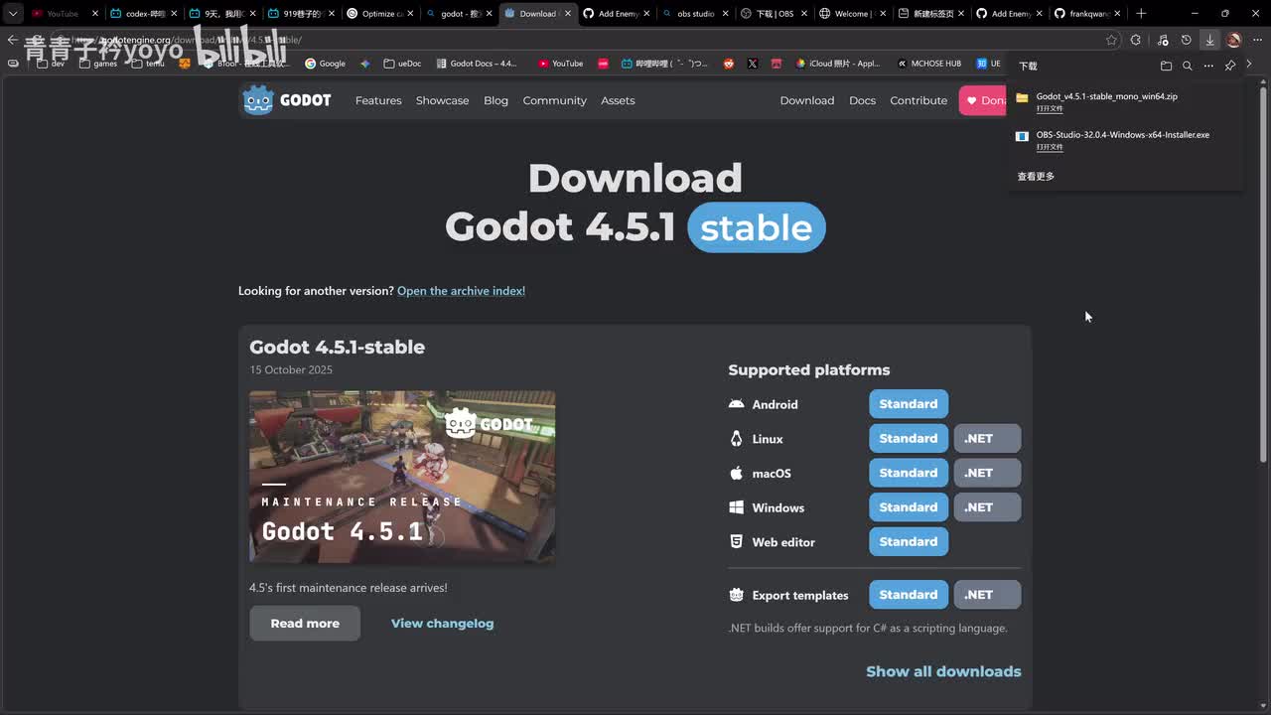Go back with the browser back arrow
1271x715 pixels.
12,40
